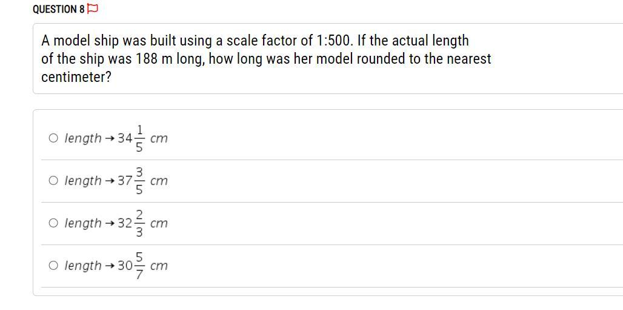The width and height of the screenshot is (623, 310).
Task: Click the "cm" unit after 30 5/7
Action: coord(159,266)
